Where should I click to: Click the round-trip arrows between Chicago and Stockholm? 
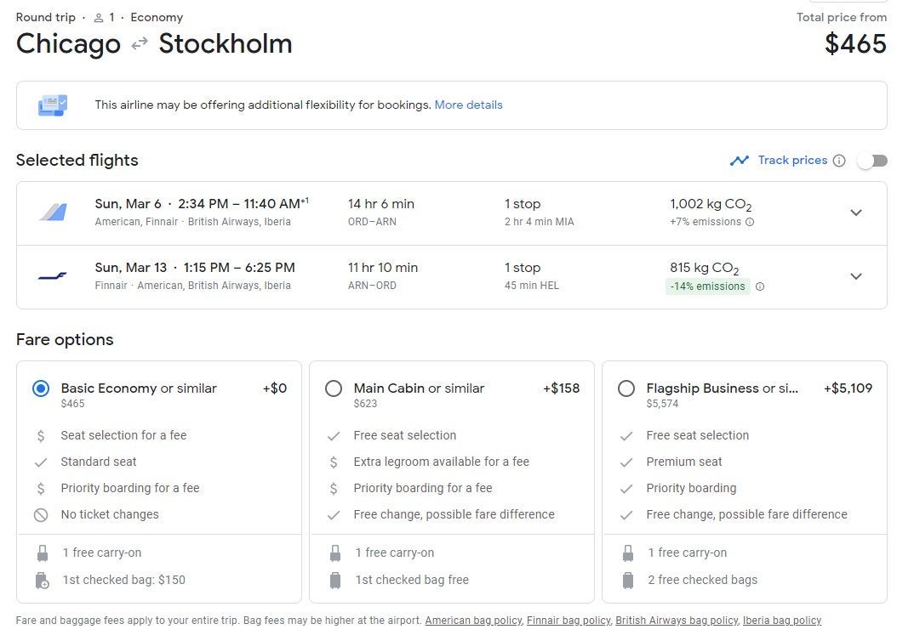(x=140, y=44)
